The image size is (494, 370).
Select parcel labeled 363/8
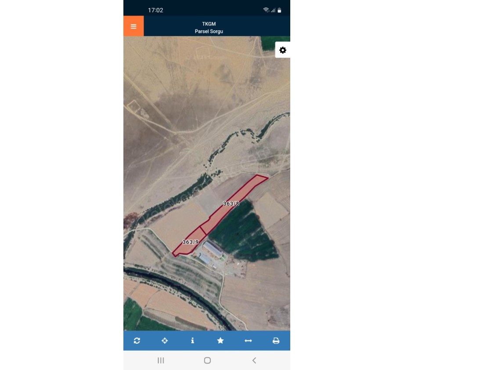pyautogui.click(x=231, y=203)
